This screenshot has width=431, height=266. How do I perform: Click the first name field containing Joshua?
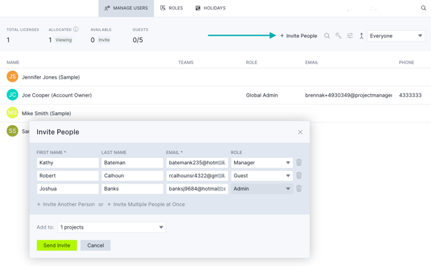tap(68, 189)
